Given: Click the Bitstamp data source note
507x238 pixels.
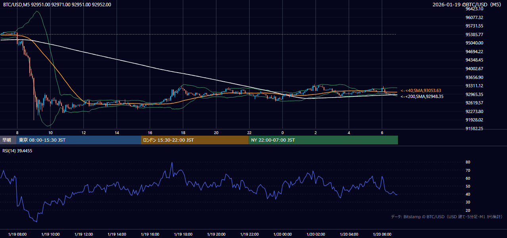Looking at the screenshot, I should [x=447, y=217].
